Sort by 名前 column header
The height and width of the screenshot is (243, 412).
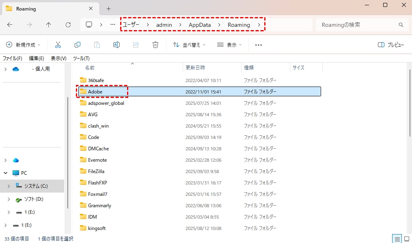(x=90, y=68)
